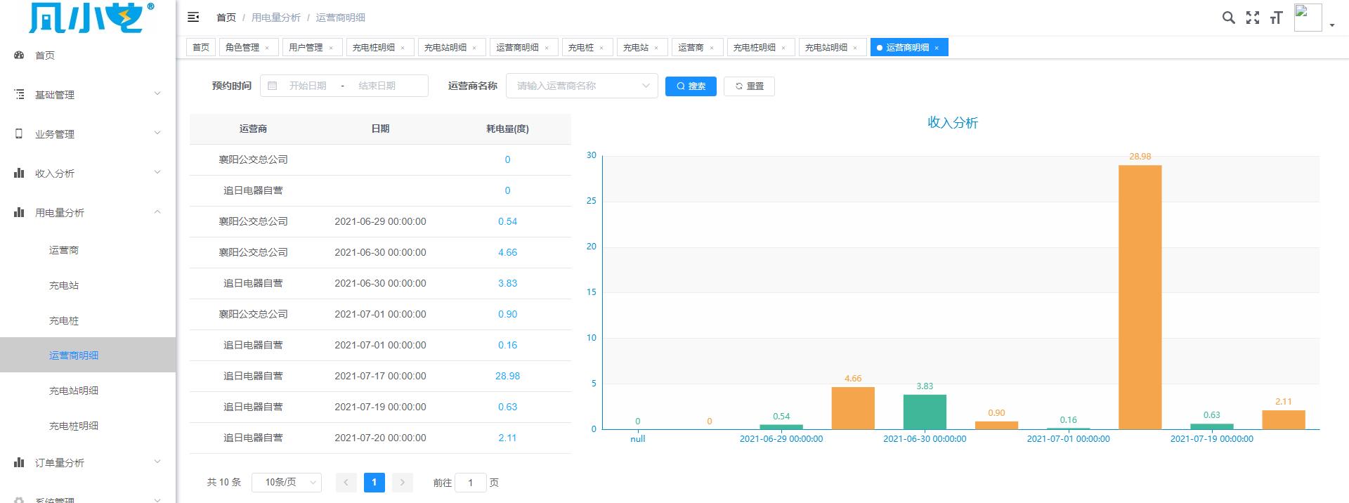This screenshot has width=1349, height=503.
Task: Click the user avatar image
Action: coord(1308,18)
